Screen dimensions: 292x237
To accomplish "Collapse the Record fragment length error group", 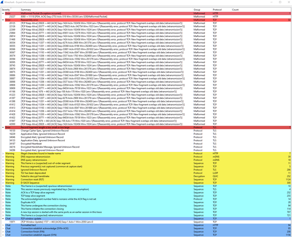I will tap(3, 128).
